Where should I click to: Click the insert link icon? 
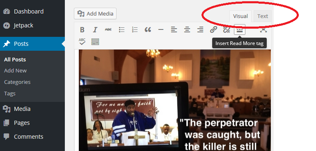213,30
